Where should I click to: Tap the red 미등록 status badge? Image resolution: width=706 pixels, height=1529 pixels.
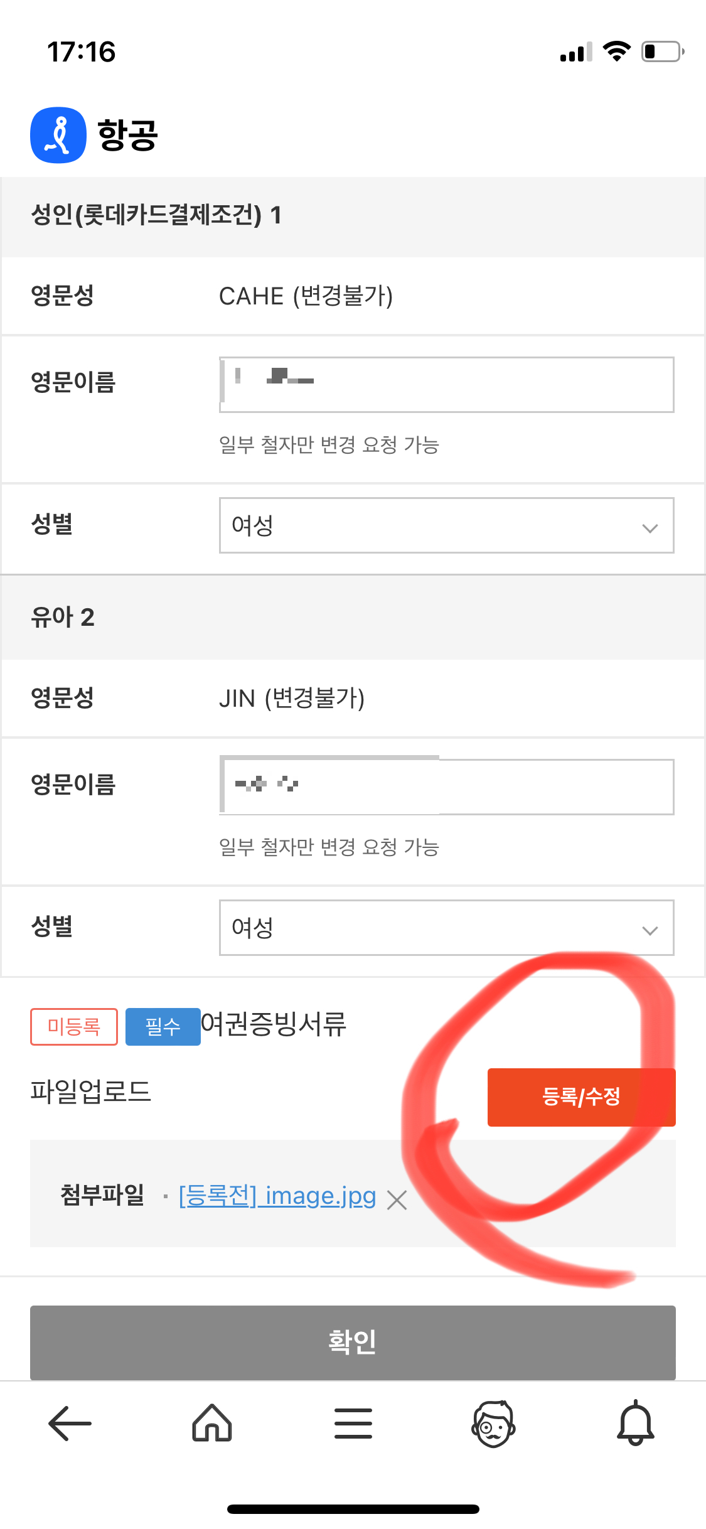point(74,1027)
